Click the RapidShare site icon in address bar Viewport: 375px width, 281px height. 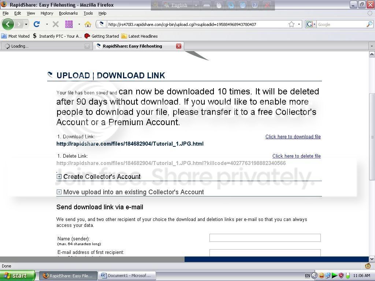(x=101, y=24)
